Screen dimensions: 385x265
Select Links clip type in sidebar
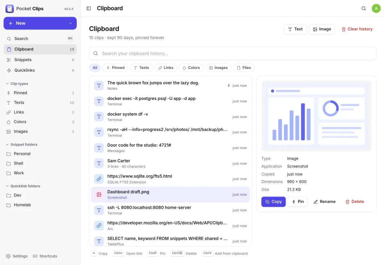pos(40,112)
